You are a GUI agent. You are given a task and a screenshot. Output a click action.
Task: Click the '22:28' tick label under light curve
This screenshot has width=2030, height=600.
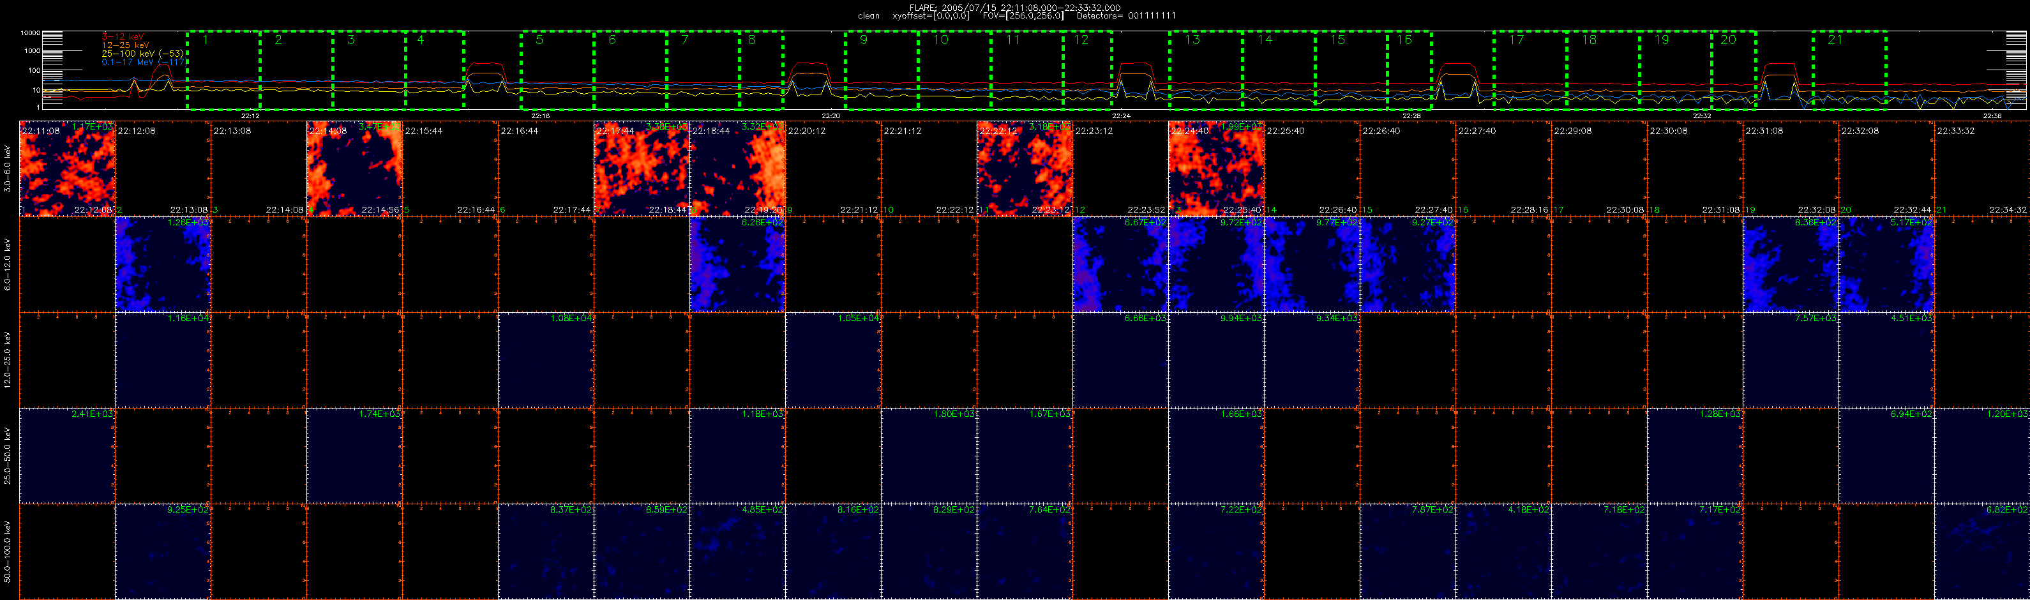[1411, 116]
